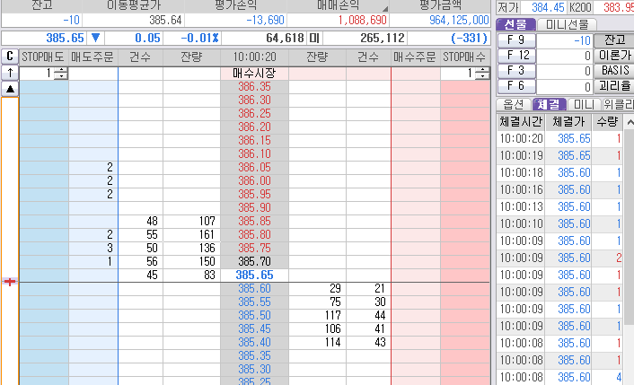Click bid quantity 29 at 385.60
634x385 pixels.
click(x=317, y=288)
